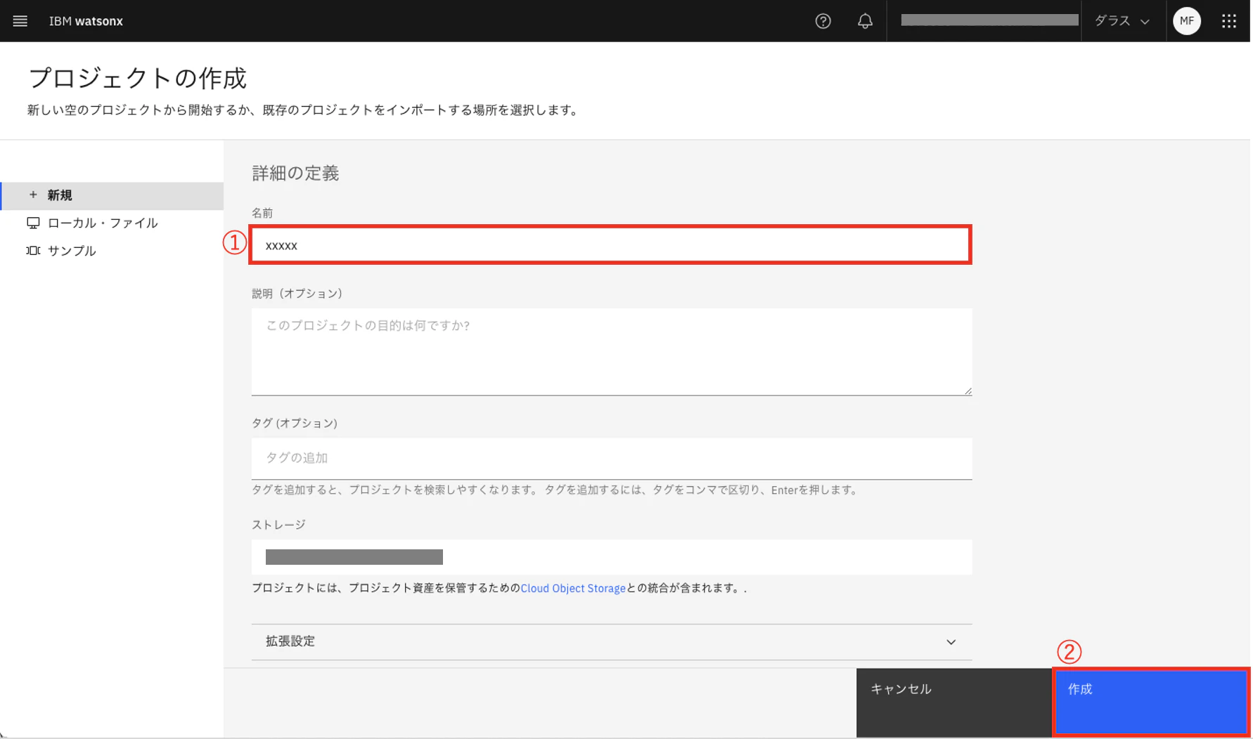Click the ストレージ storage field

[x=612, y=557]
